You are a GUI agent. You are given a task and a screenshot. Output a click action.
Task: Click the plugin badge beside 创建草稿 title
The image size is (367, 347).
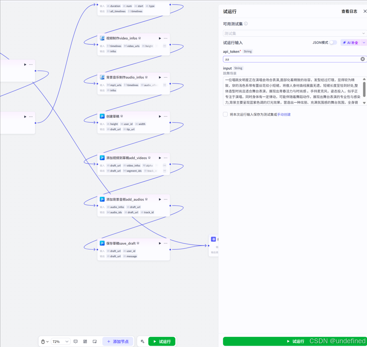coord(122,116)
